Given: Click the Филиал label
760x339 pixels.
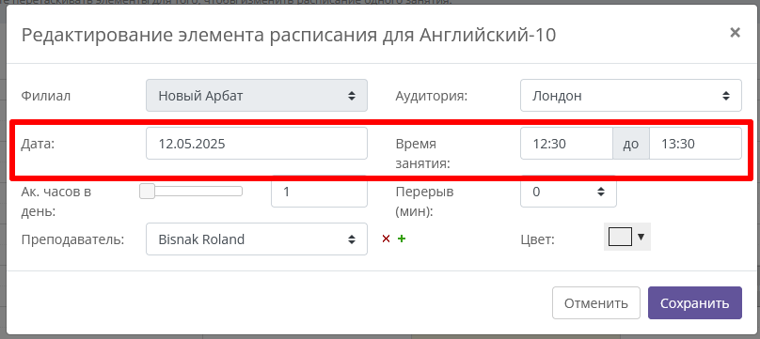Looking at the screenshot, I should [x=45, y=96].
